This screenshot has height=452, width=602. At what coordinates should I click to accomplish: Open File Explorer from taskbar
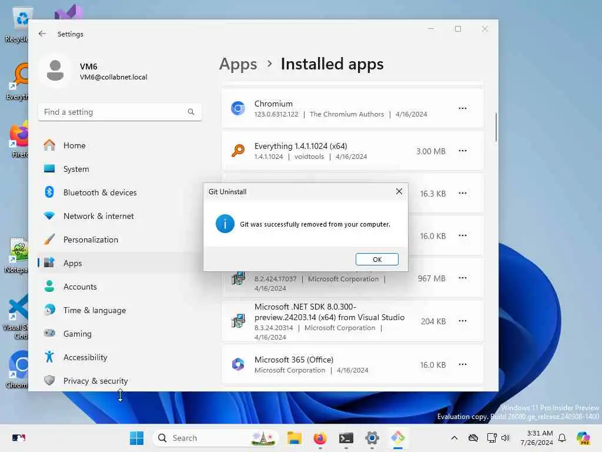(295, 438)
